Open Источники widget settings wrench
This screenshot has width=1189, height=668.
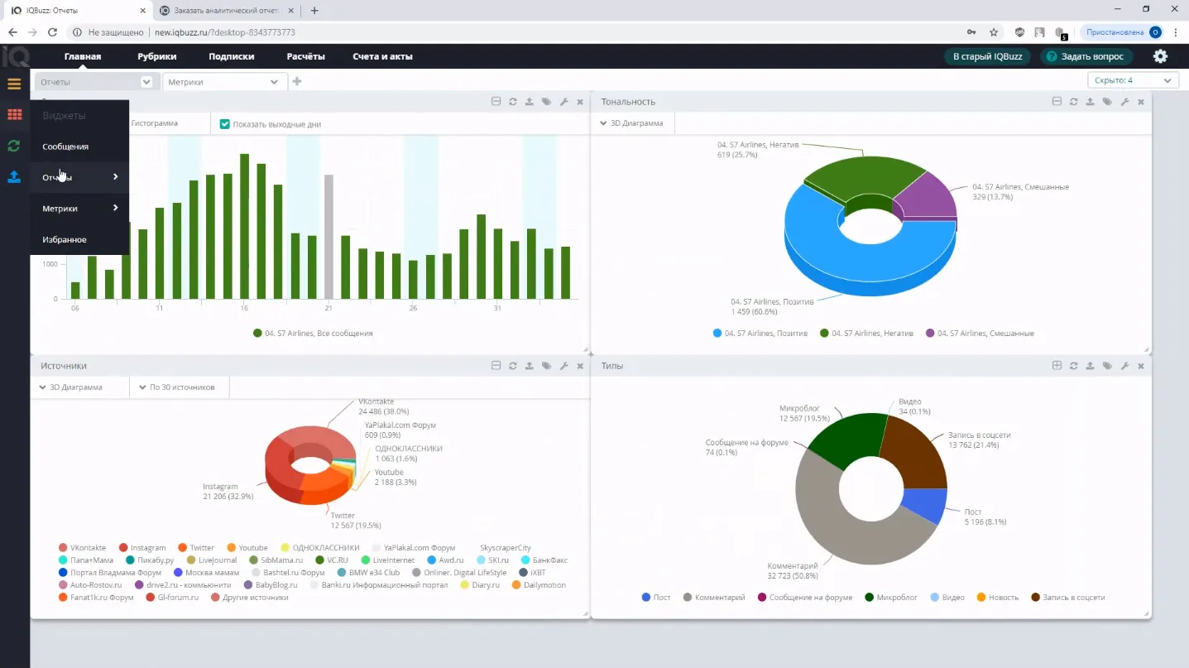(563, 366)
